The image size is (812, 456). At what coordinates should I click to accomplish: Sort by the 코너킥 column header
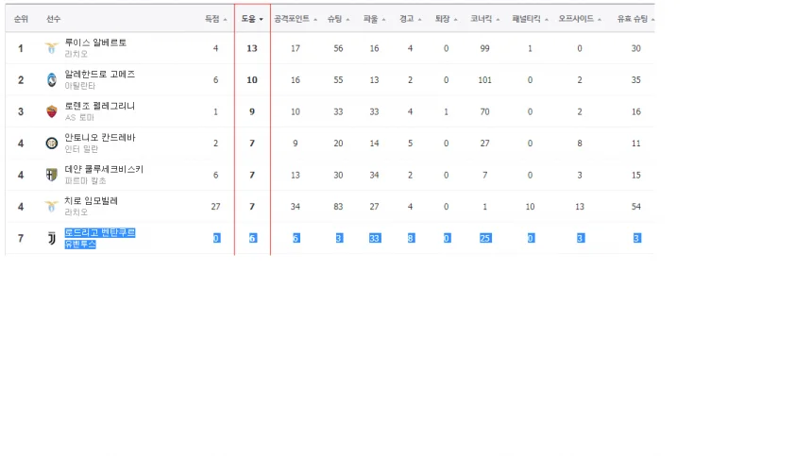(484, 19)
